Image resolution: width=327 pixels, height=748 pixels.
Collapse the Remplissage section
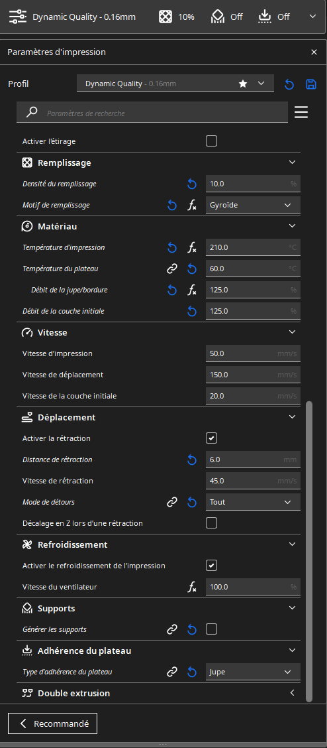pyautogui.click(x=293, y=162)
